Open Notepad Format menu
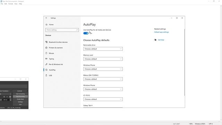The width and height of the screenshot is (222, 125). click(11, 4)
